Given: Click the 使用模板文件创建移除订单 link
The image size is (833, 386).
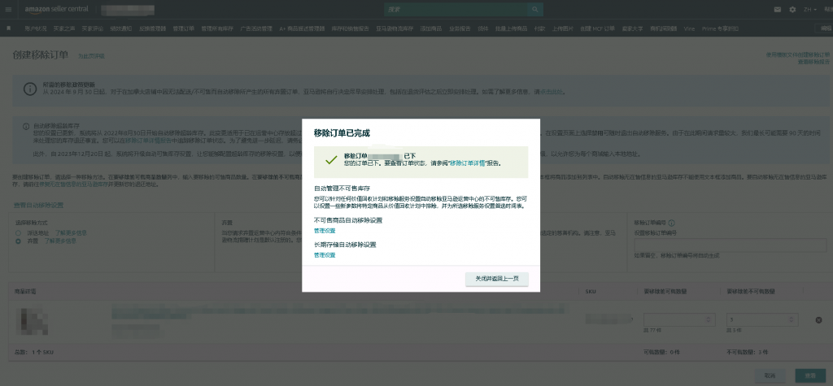Looking at the screenshot, I should click(x=797, y=54).
